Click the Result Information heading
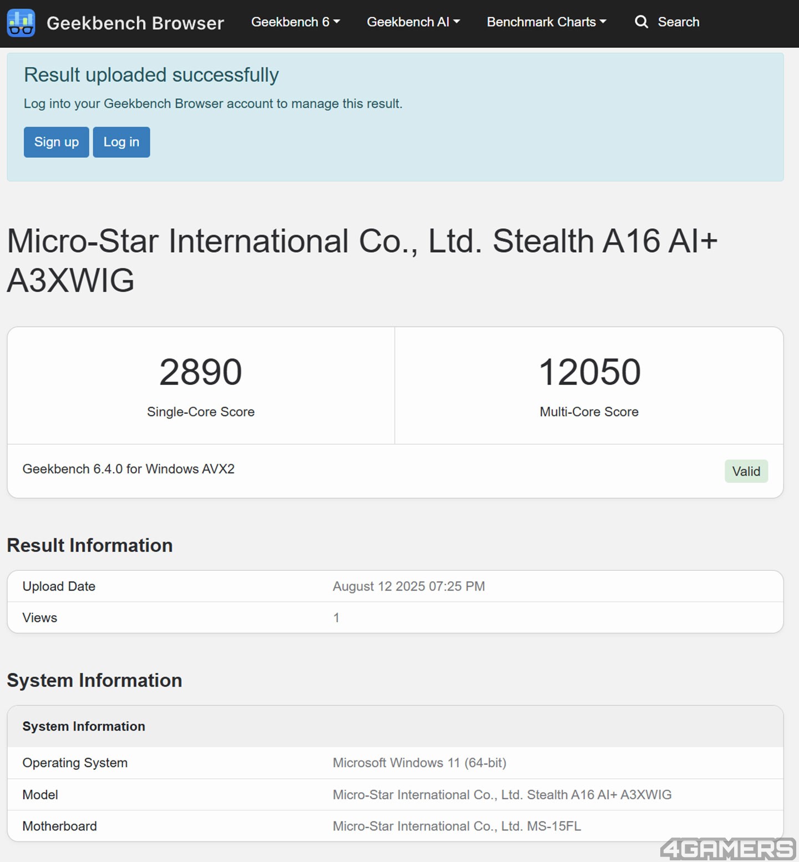The image size is (799, 862). click(x=90, y=545)
